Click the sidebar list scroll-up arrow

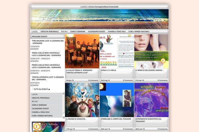63,93
